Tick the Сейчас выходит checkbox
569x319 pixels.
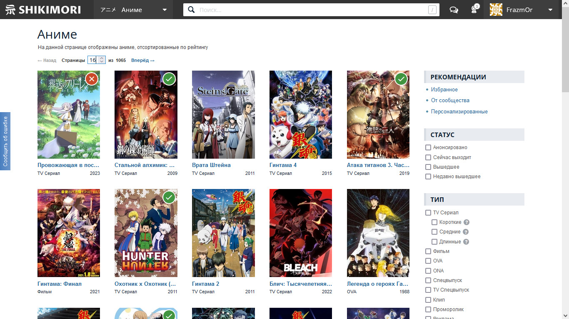pyautogui.click(x=428, y=157)
